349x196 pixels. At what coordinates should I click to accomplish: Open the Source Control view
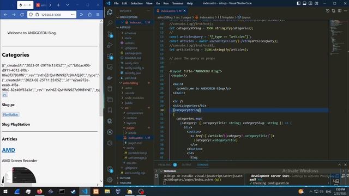click(x=110, y=34)
